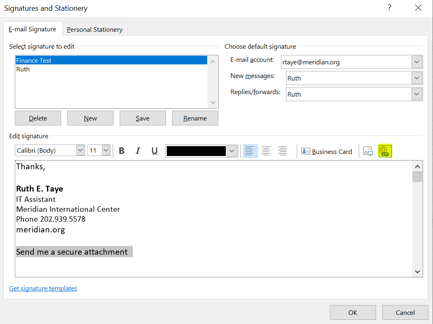The height and width of the screenshot is (324, 433).
Task: Toggle underline formatting in signature editor
Action: coord(154,151)
